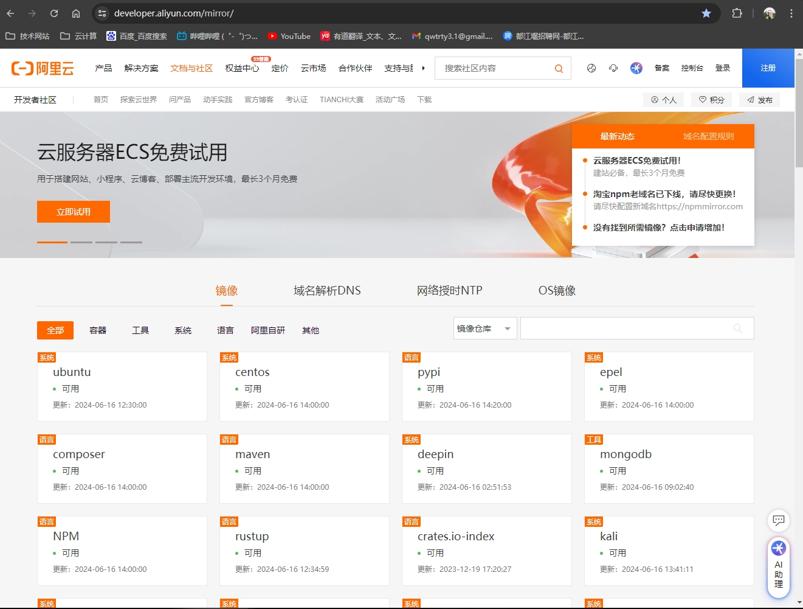Click the globe language icon in header
Viewport: 803px width, 609px height.
591,68
